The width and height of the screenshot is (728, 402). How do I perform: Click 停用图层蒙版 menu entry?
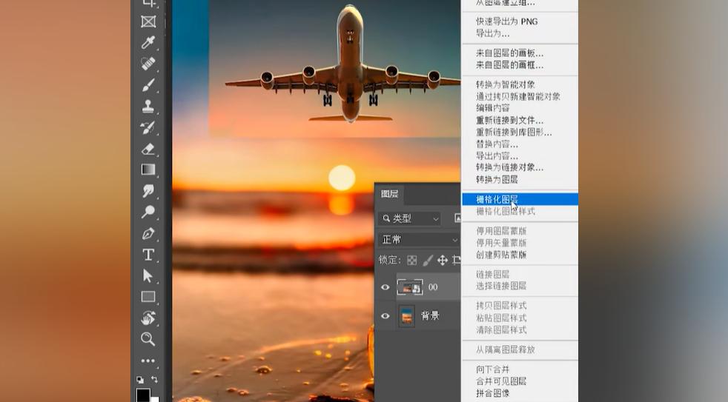click(501, 231)
